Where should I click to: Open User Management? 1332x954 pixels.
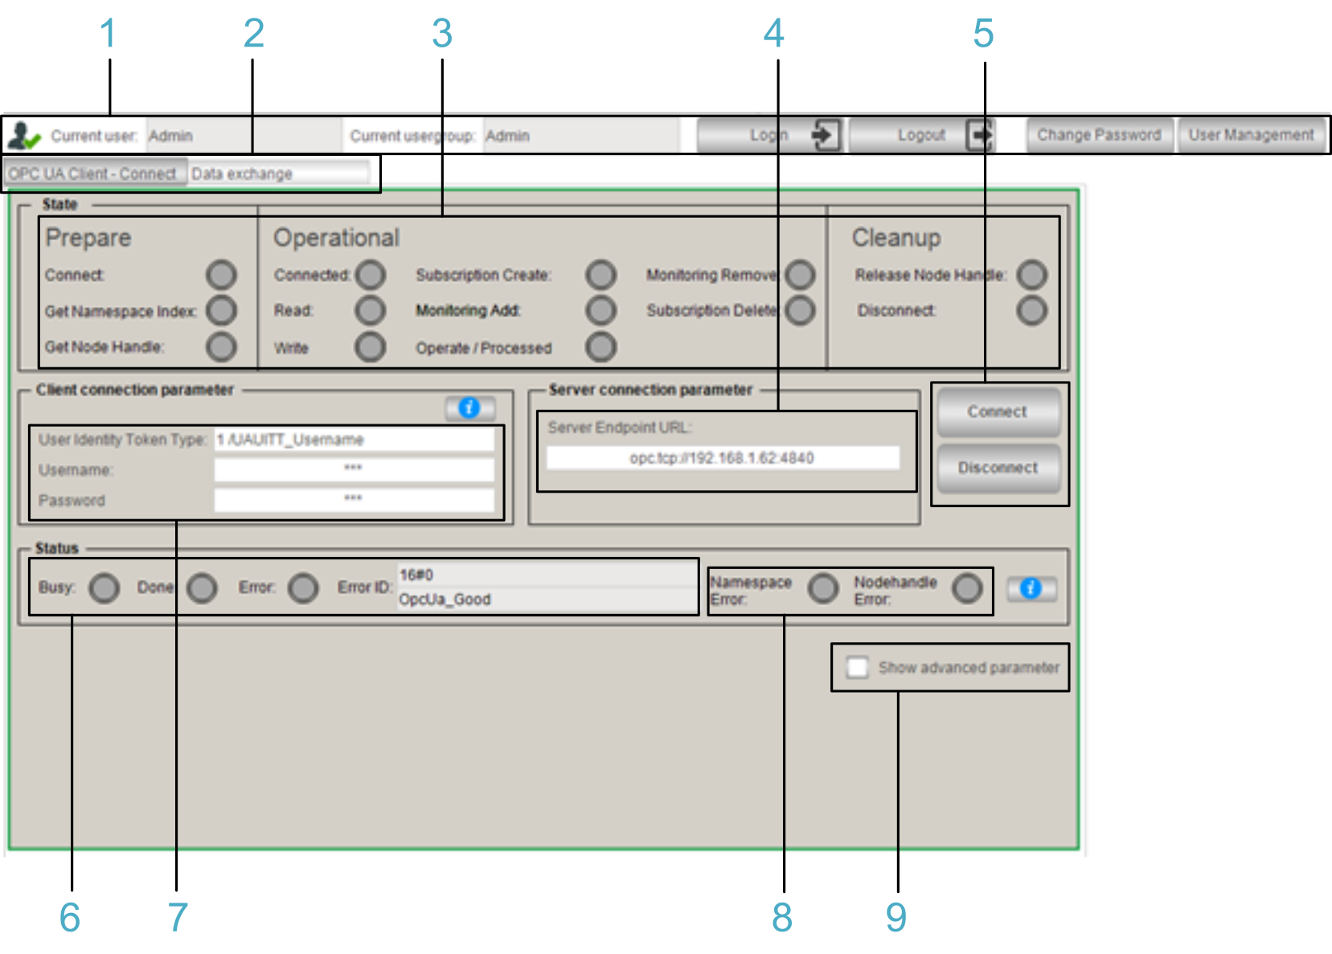coord(1251,135)
